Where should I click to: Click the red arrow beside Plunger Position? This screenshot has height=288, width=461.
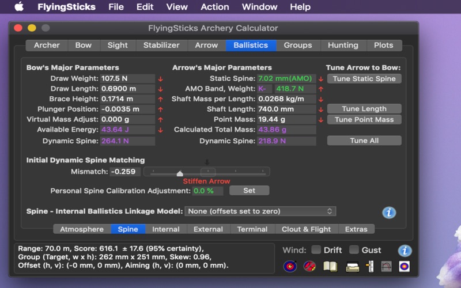[x=161, y=109]
